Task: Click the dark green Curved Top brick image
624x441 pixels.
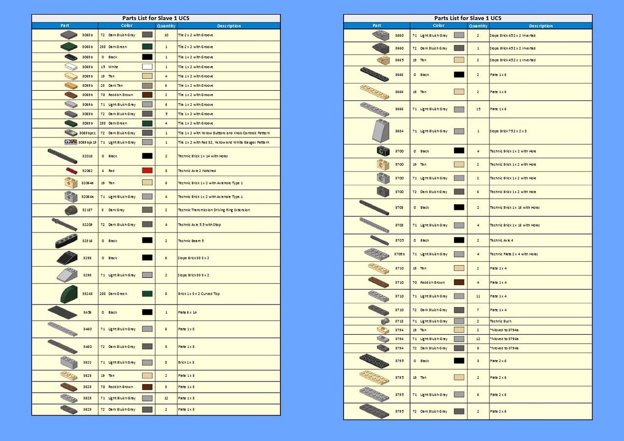Action: click(68, 294)
